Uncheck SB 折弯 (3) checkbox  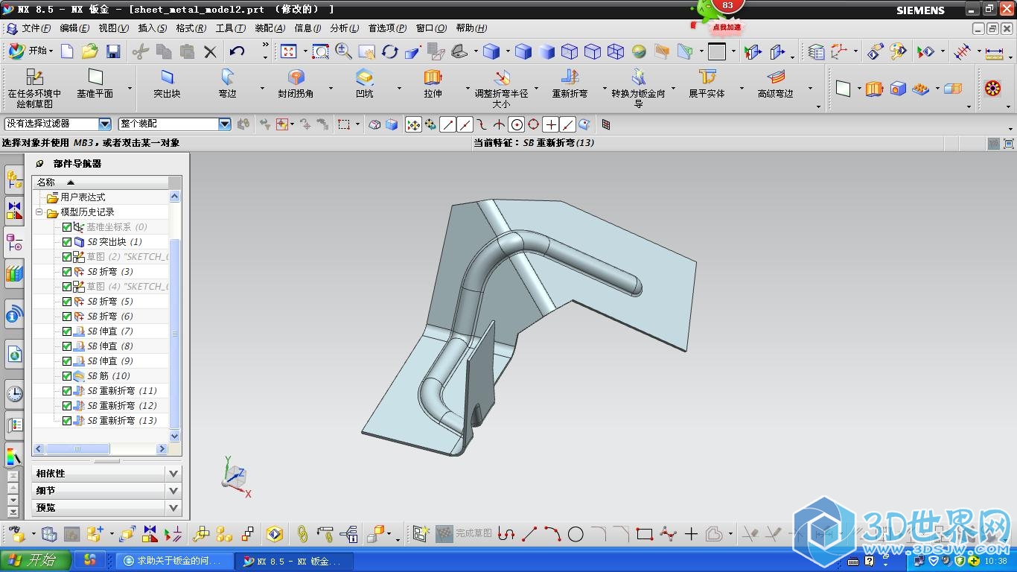[x=67, y=272]
